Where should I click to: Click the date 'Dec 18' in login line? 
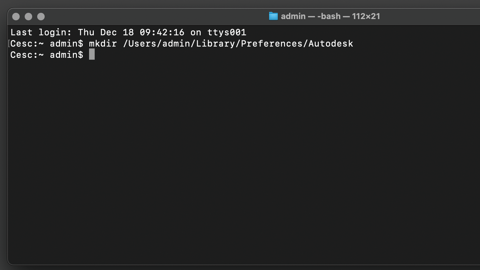coord(117,32)
